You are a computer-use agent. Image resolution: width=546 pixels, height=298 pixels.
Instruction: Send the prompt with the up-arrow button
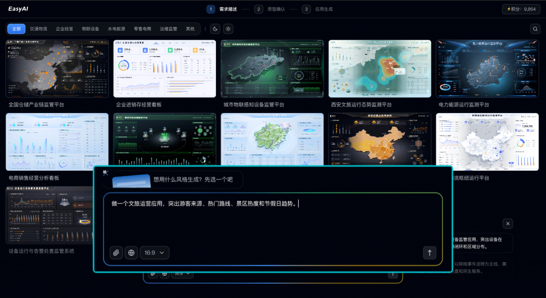pyautogui.click(x=430, y=253)
